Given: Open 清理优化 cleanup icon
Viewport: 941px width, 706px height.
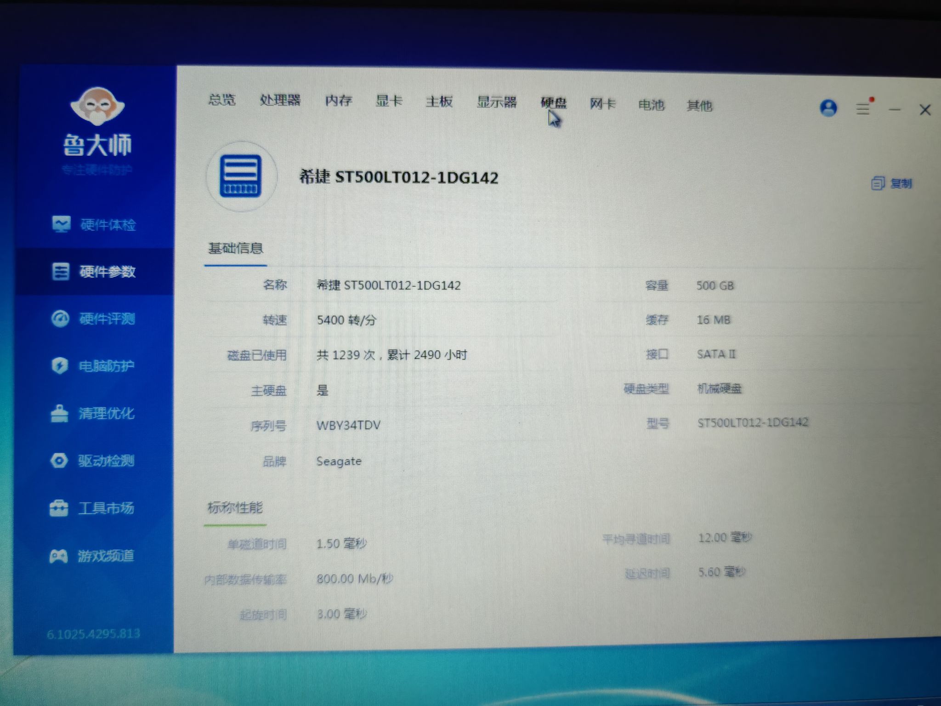Looking at the screenshot, I should (59, 413).
